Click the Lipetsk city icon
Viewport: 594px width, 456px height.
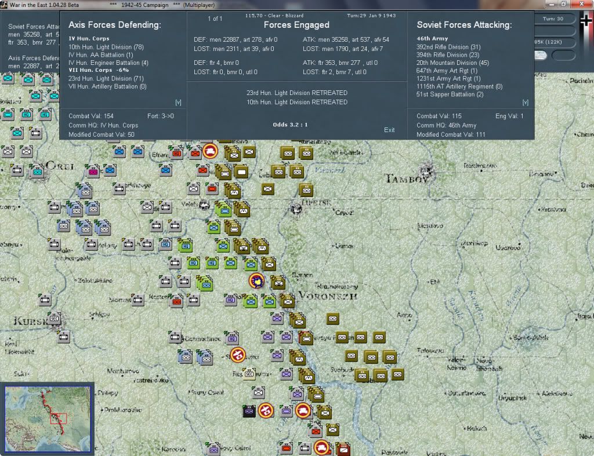pos(296,208)
